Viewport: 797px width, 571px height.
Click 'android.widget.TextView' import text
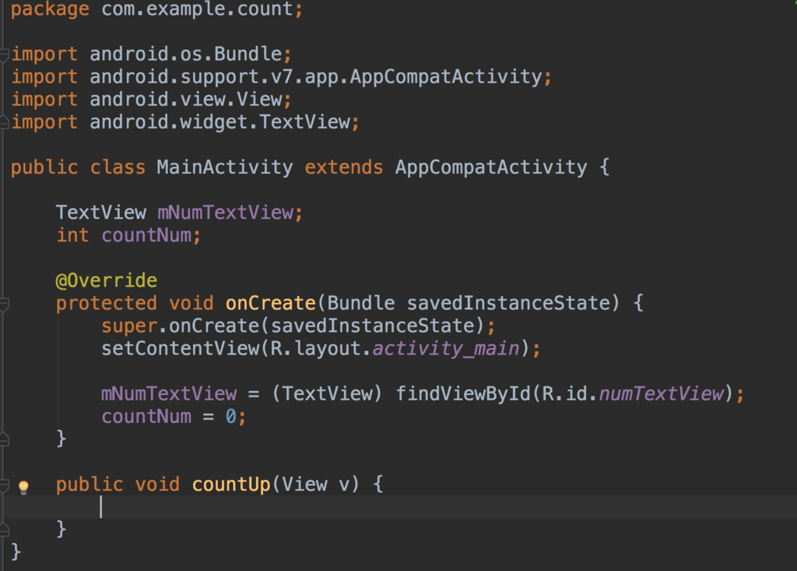coord(220,122)
